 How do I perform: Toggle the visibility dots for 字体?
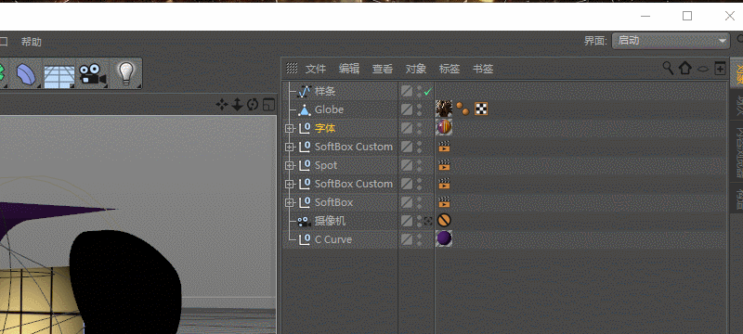(x=419, y=128)
